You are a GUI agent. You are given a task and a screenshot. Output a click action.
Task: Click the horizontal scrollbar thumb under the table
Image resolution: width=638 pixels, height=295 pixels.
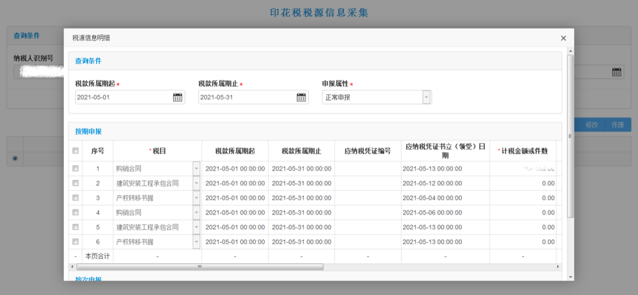(x=199, y=267)
